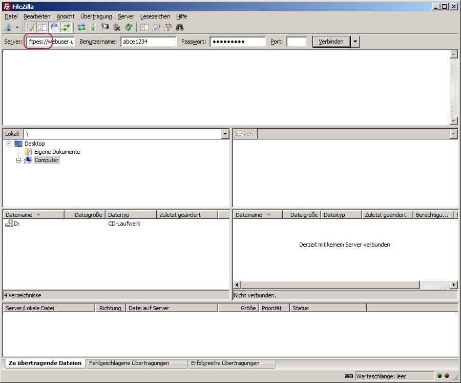
Task: Click the binoculars file search icon
Action: click(x=180, y=27)
